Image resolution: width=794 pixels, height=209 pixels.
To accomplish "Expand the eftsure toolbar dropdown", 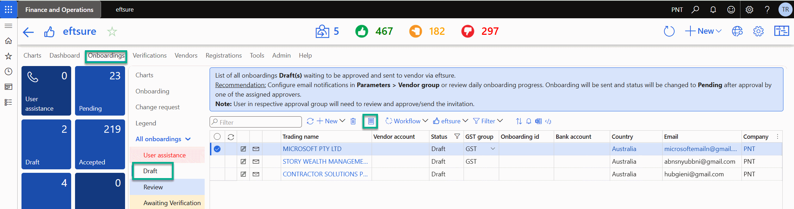I will click(451, 121).
